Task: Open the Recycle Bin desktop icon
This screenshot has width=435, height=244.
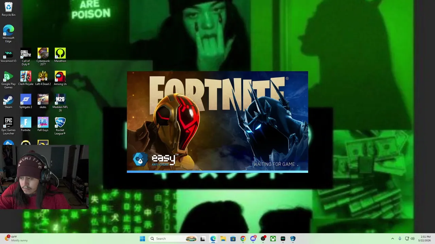Action: (8, 9)
